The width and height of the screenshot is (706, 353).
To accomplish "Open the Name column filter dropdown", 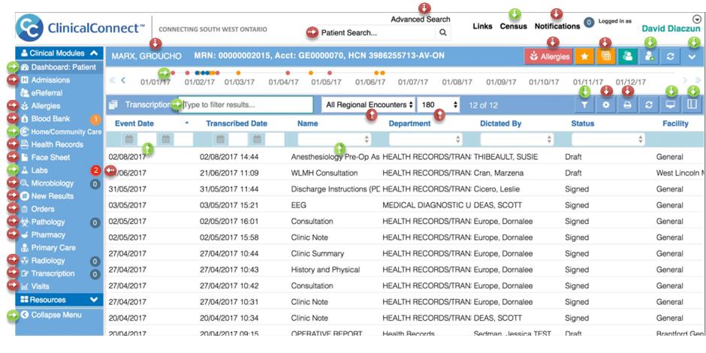I will tap(334, 139).
